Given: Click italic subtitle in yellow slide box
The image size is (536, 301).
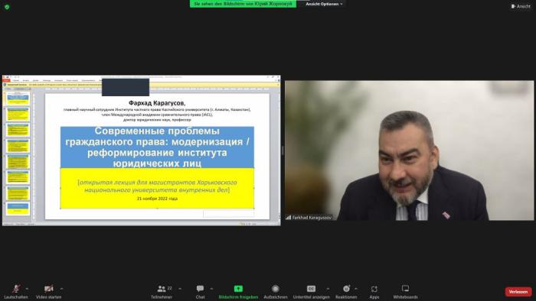Looking at the screenshot, I should coord(157,186).
